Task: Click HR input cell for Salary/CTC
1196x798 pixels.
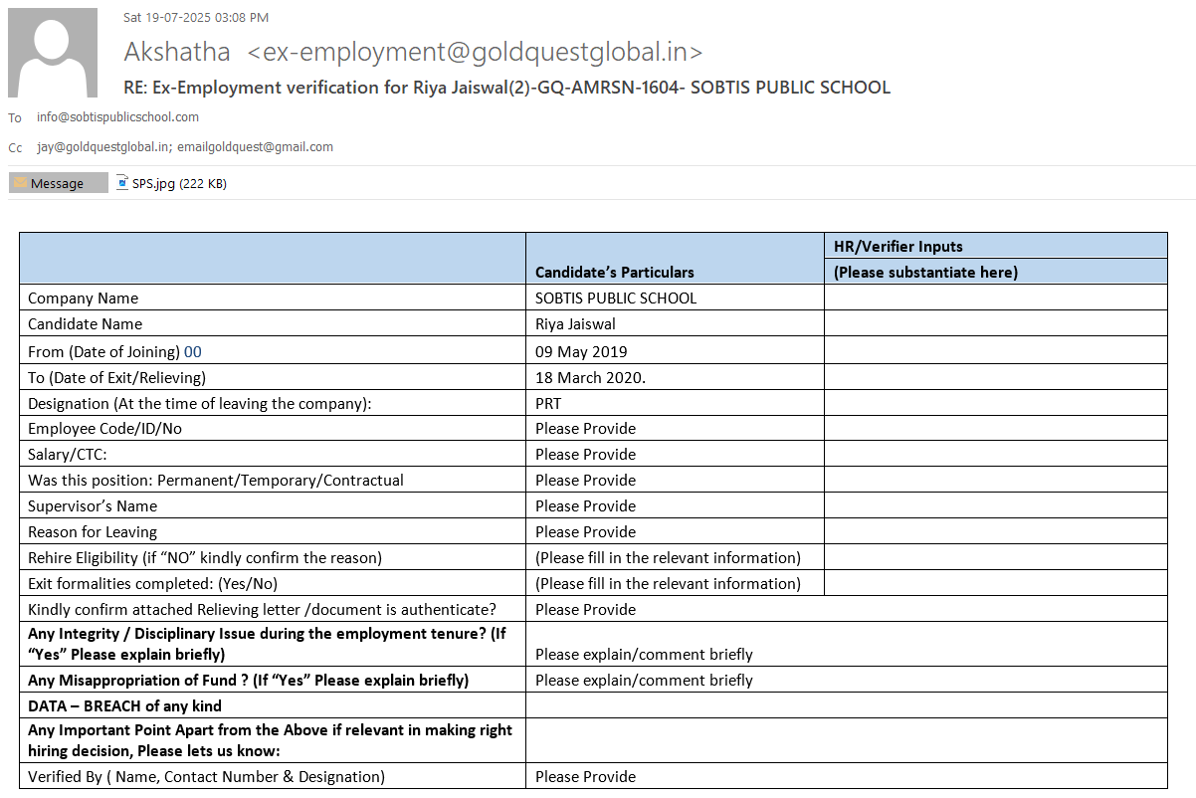Action: (994, 454)
